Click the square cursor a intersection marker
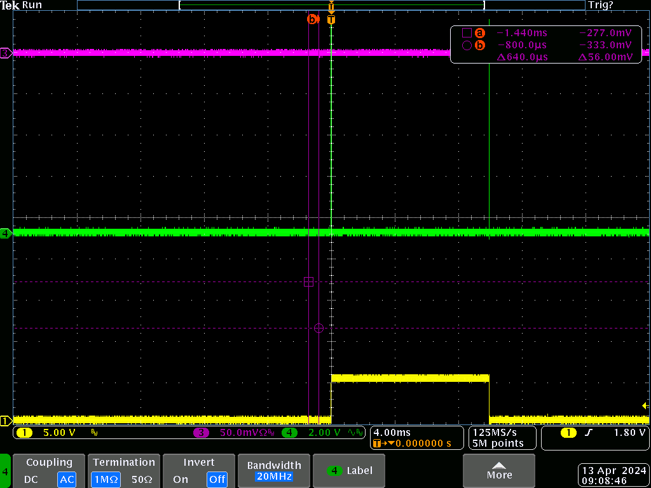Viewport: 651px width, 488px height. (x=308, y=282)
